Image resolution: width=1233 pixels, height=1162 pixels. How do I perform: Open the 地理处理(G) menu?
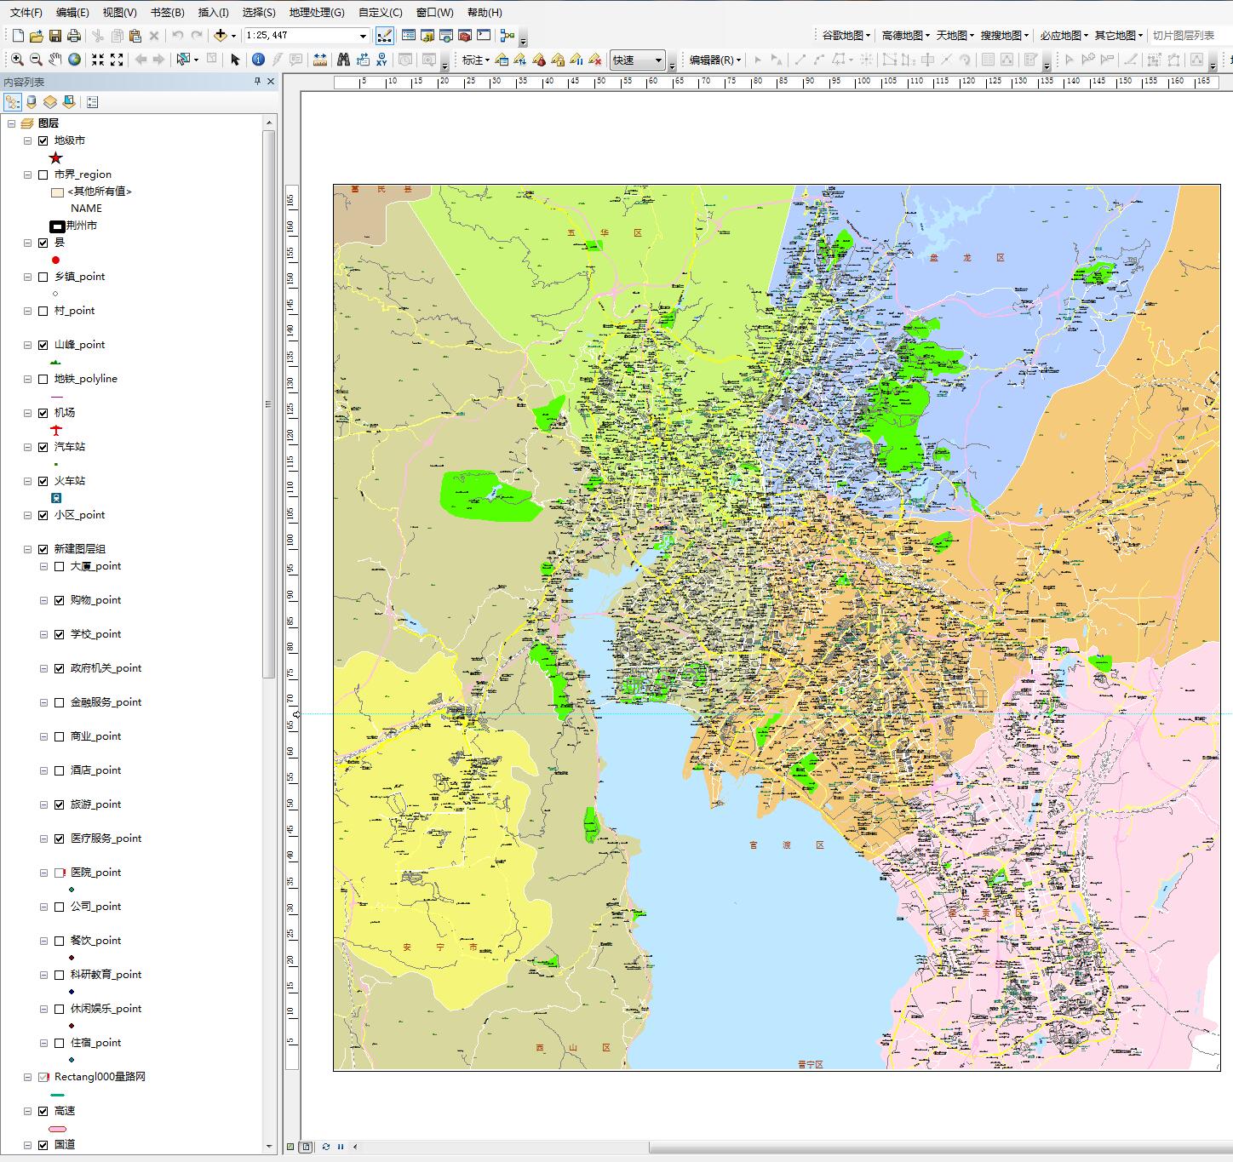(317, 13)
